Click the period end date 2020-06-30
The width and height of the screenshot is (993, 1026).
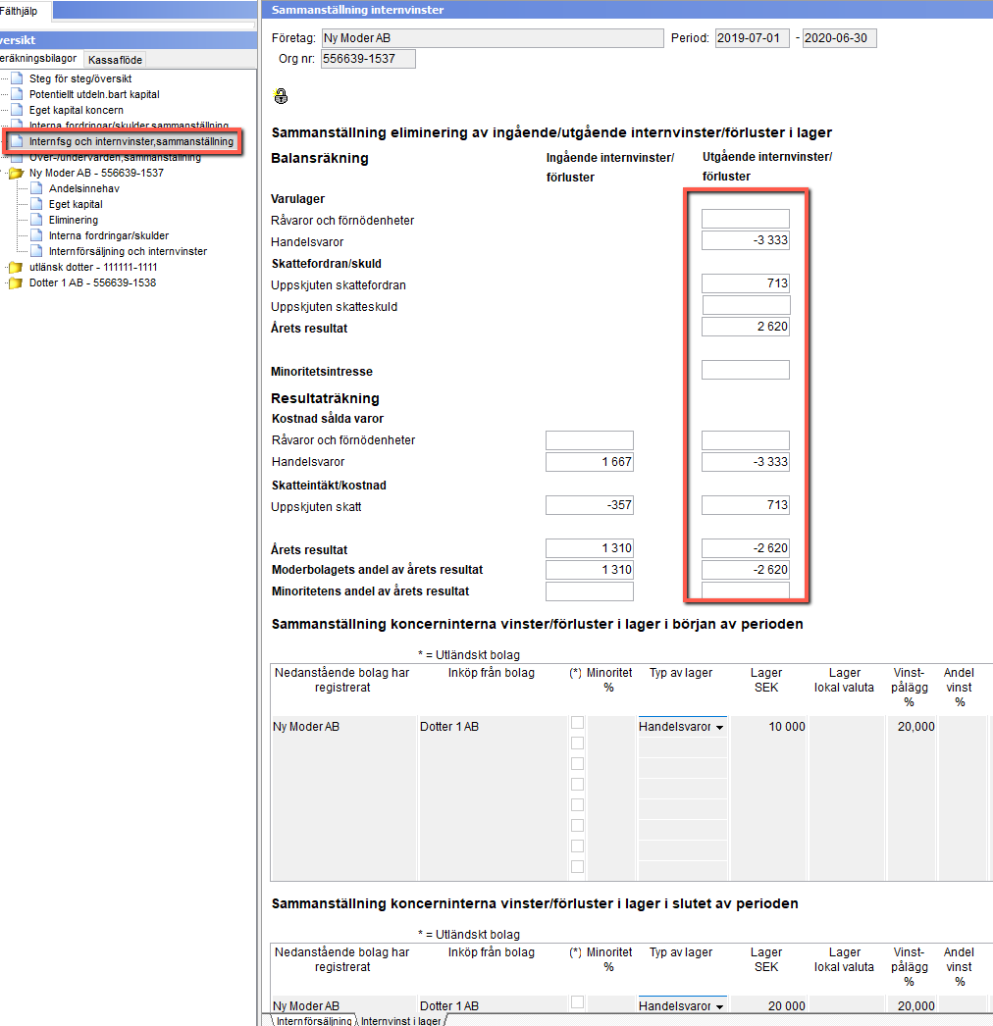point(839,38)
